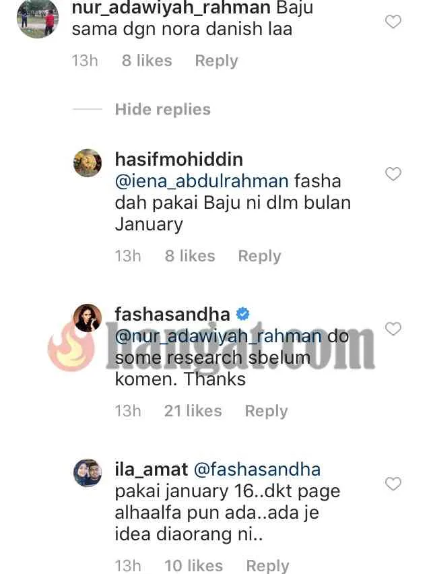The height and width of the screenshot is (574, 431).
Task: Open hasifmohiddin's profile avatar
Action: (88, 163)
